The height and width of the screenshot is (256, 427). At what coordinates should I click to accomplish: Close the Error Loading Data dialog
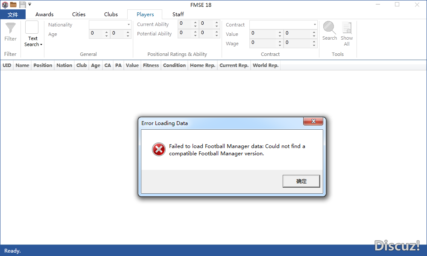click(x=313, y=121)
